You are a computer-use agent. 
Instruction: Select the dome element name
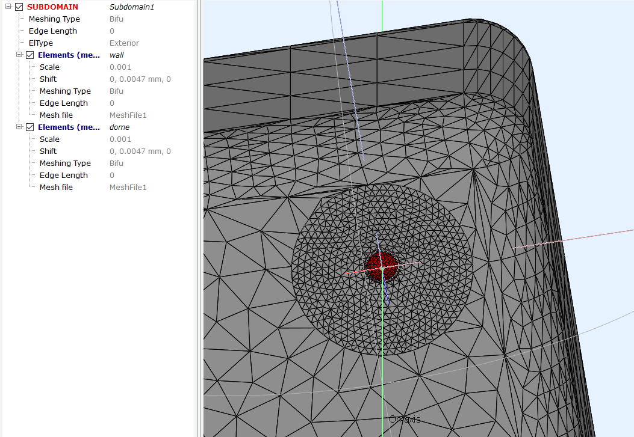click(x=119, y=127)
